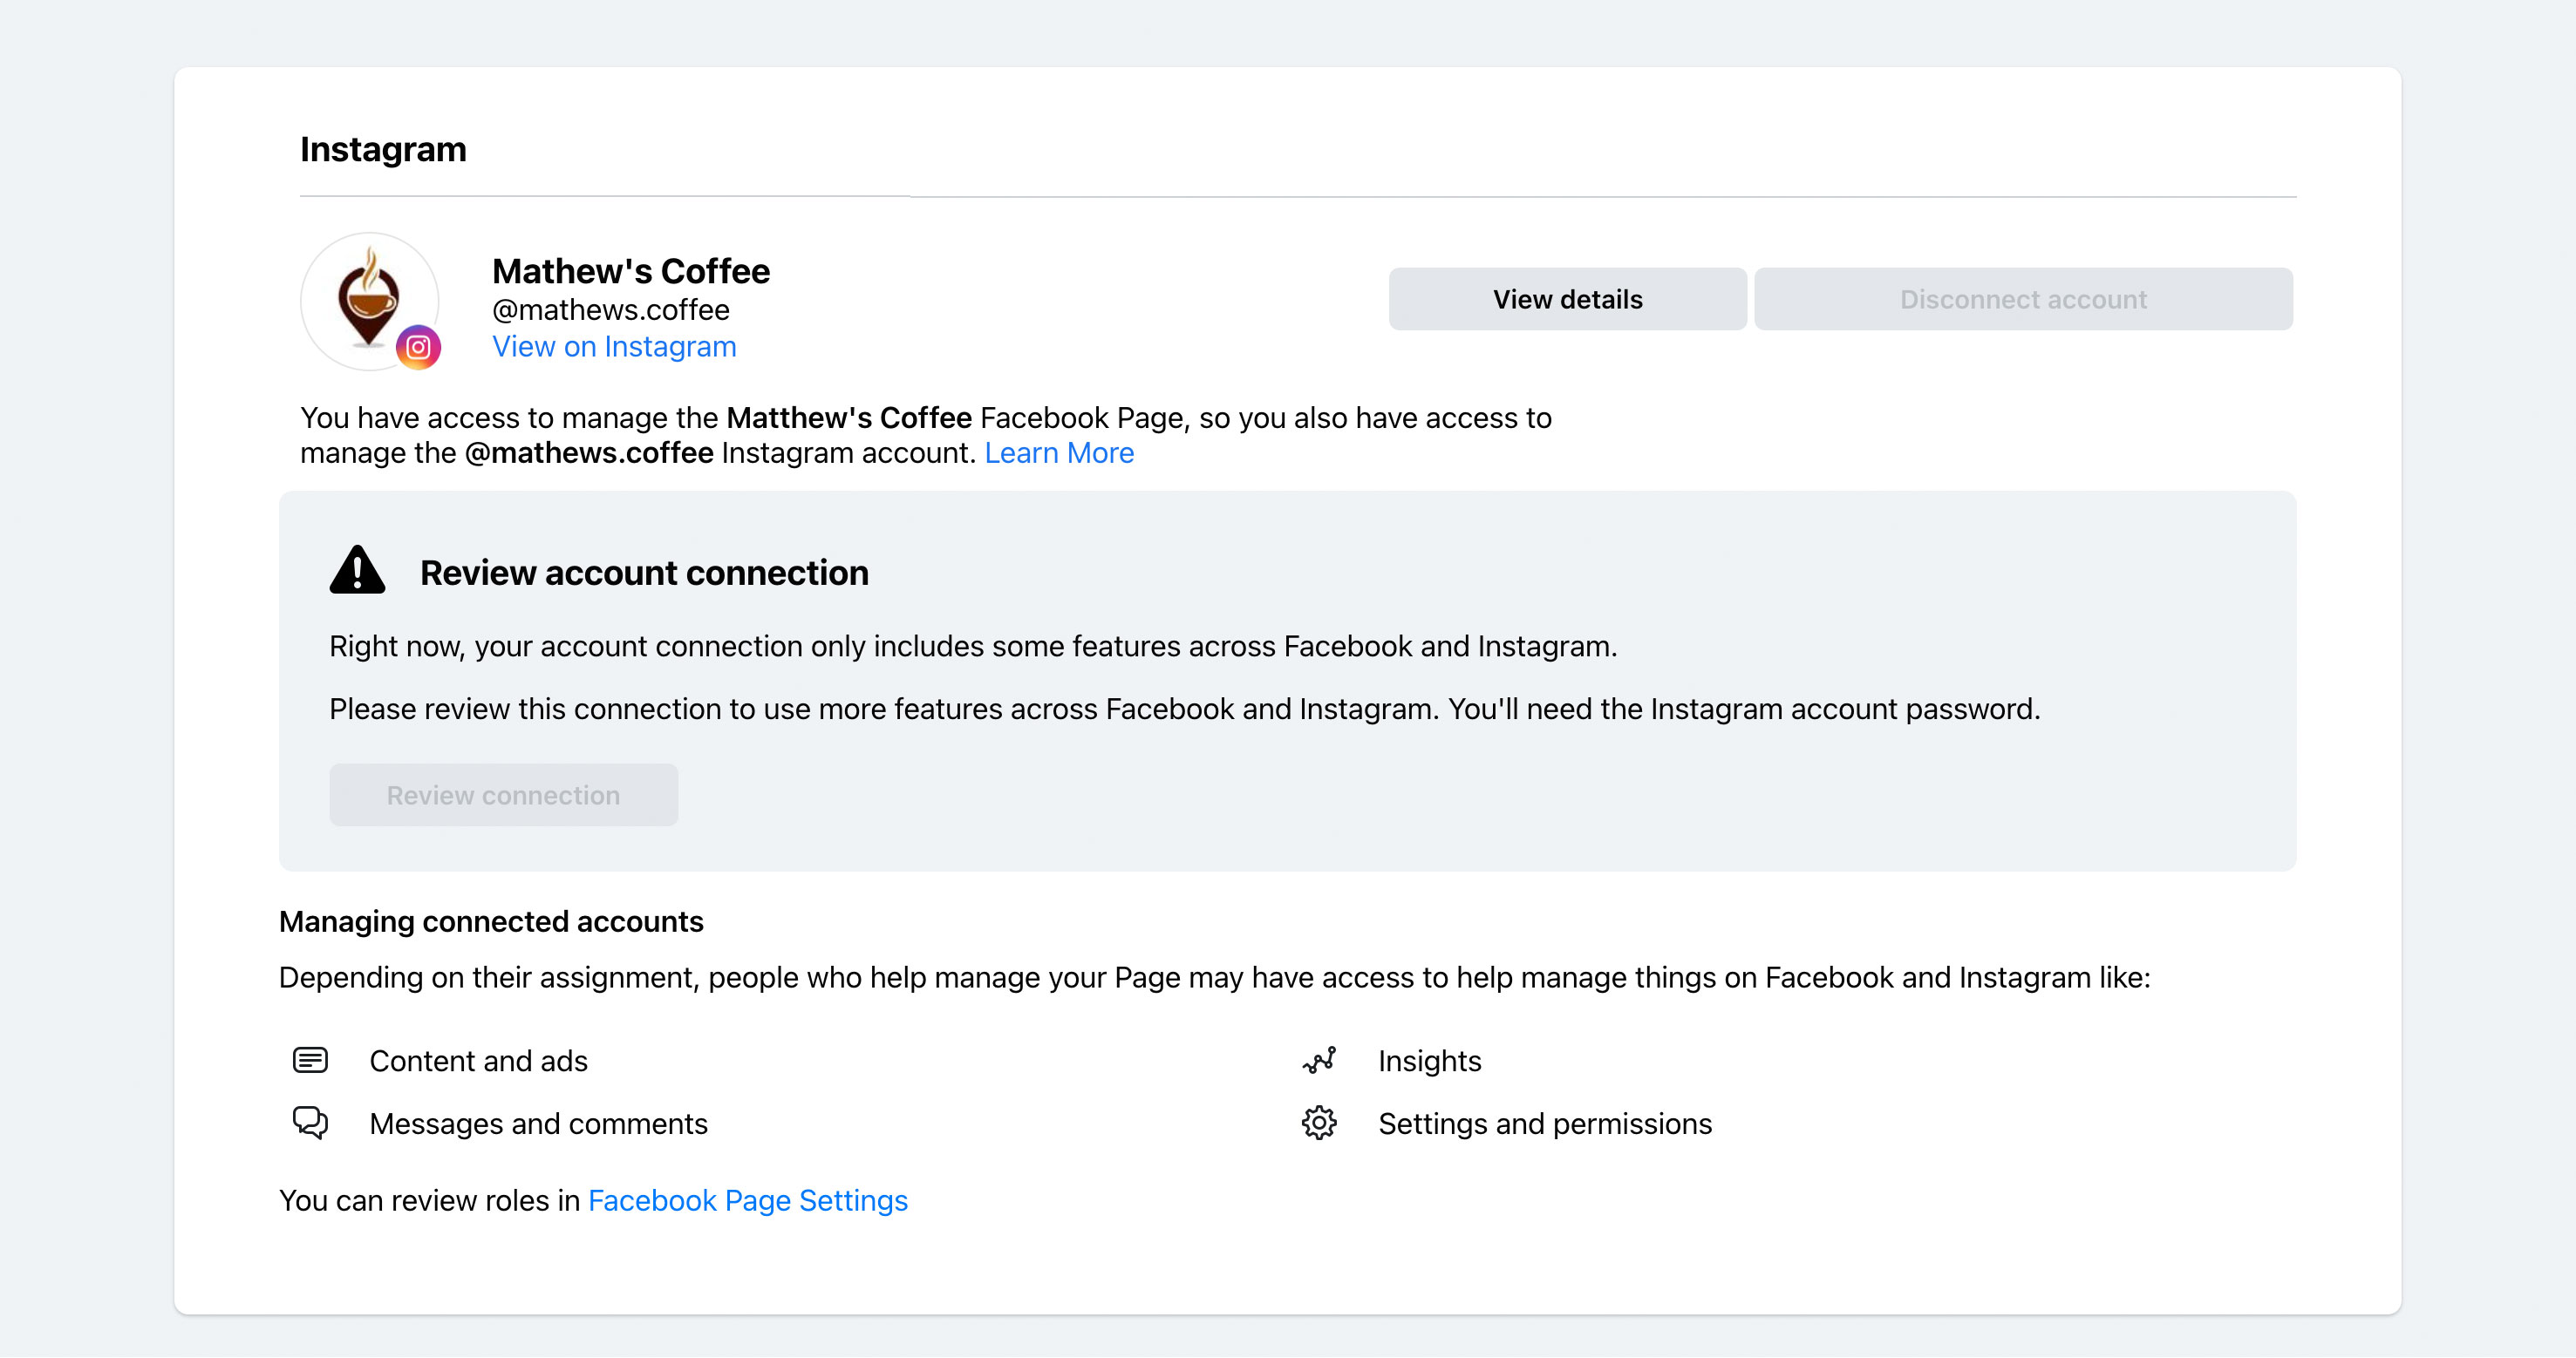Image resolution: width=2576 pixels, height=1358 pixels.
Task: Click the Review connection button
Action: point(504,796)
